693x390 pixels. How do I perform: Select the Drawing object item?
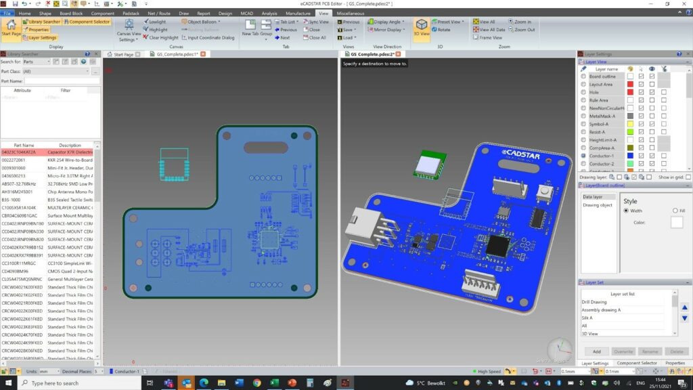(x=597, y=205)
